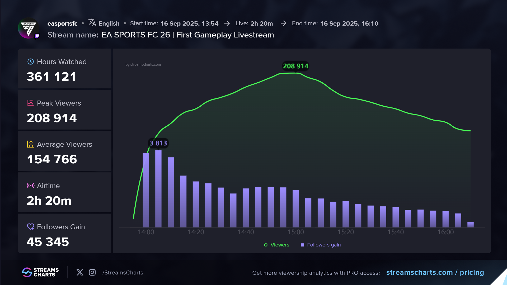Screen dimensions: 507x285
Task: Click the language translate icon
Action: [92, 22]
